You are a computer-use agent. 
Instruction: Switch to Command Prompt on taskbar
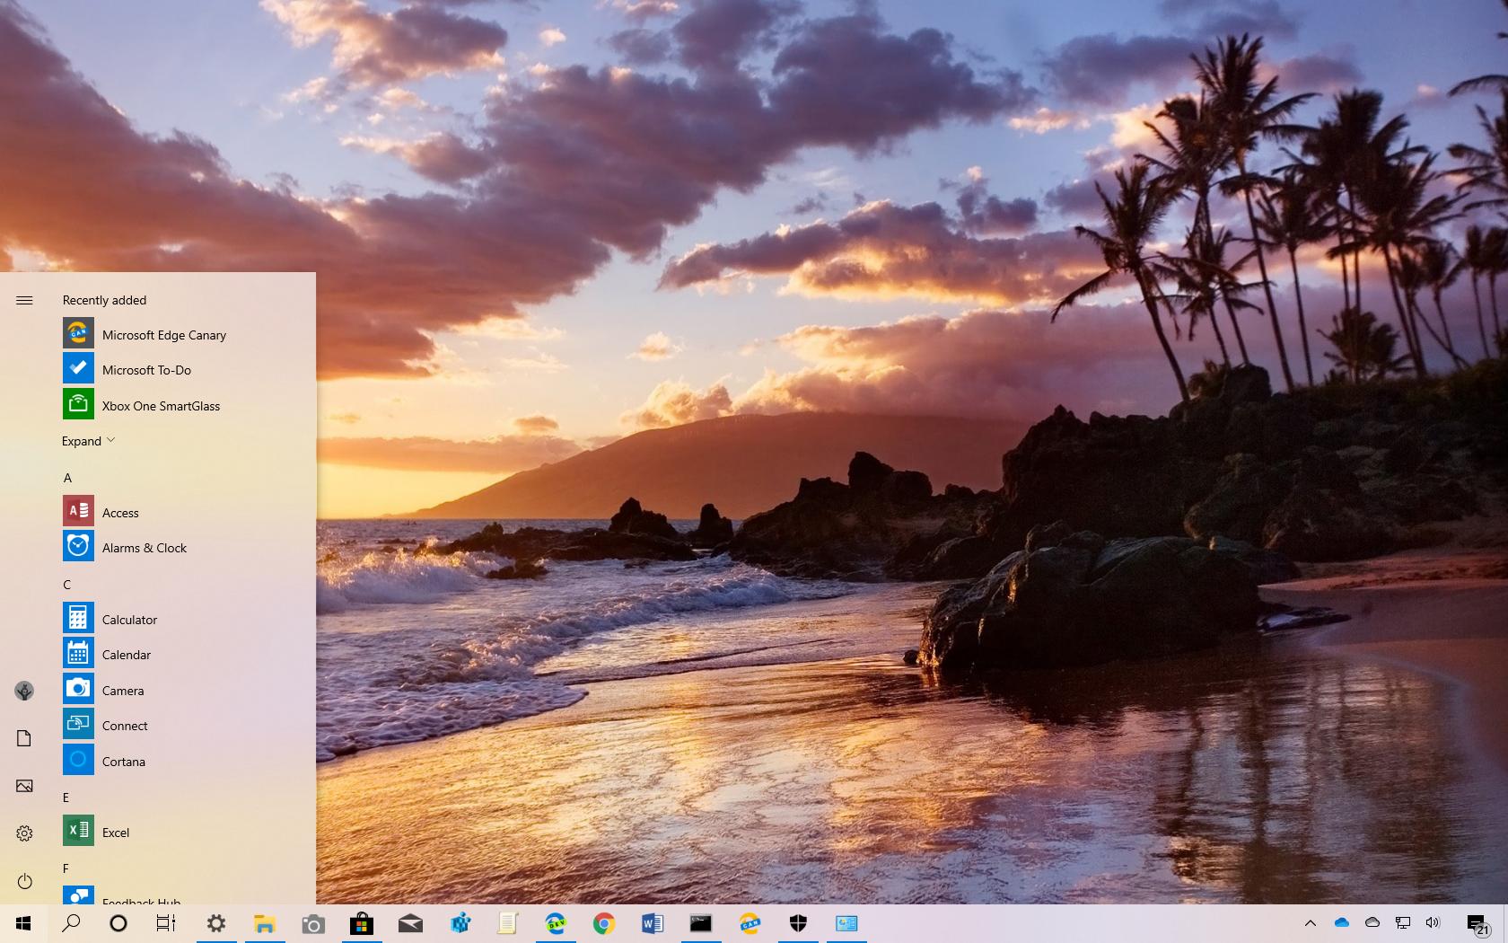(x=701, y=923)
